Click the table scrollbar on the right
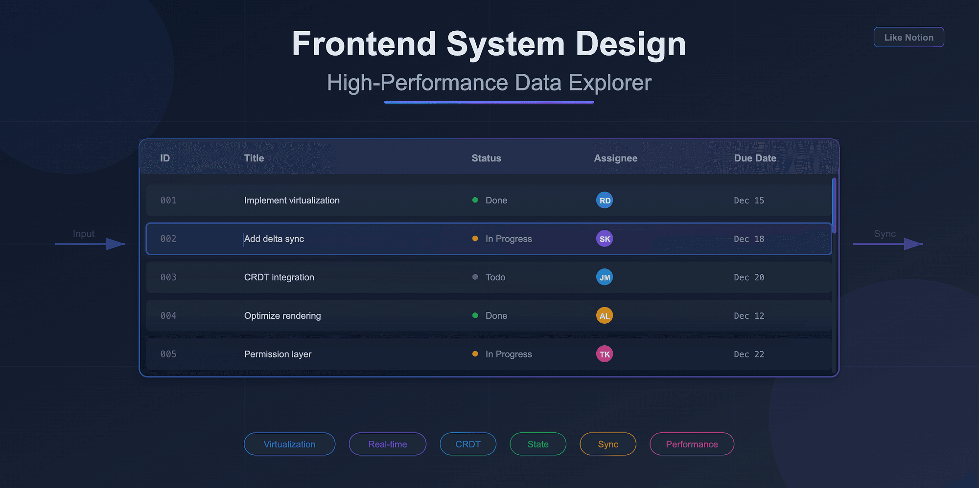This screenshot has width=979, height=488. 834,205
